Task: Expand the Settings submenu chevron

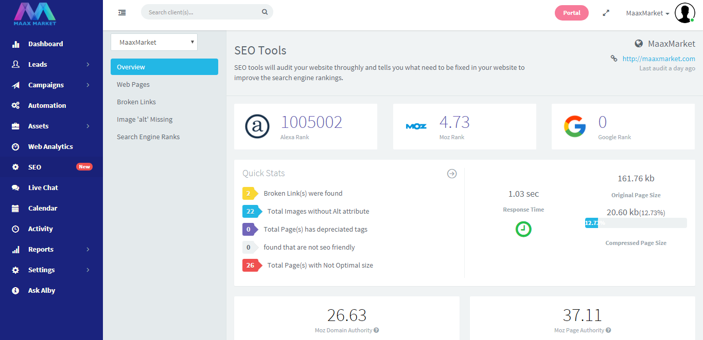Action: pyautogui.click(x=88, y=270)
